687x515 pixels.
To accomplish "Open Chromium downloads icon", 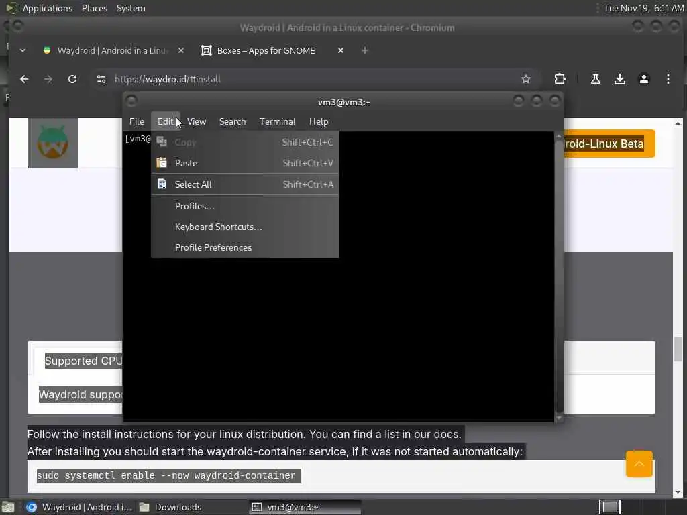I will (619, 79).
